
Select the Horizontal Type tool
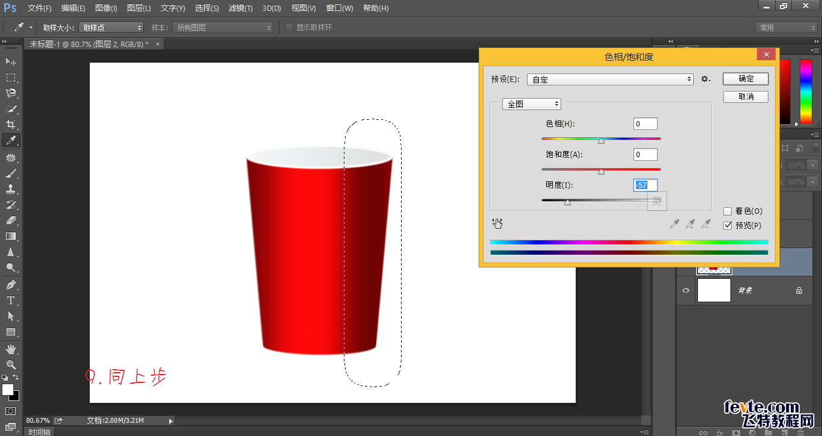11,301
